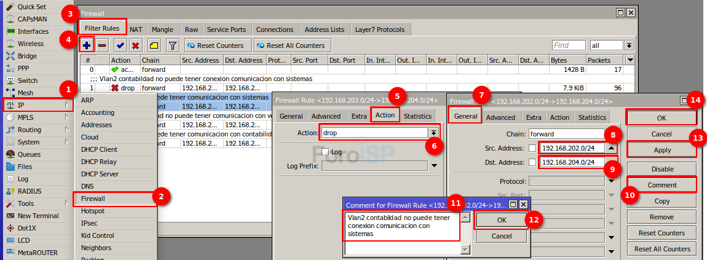This screenshot has width=707, height=260.
Task: Toggle the negate checkbox beside Src. Address
Action: tap(532, 148)
